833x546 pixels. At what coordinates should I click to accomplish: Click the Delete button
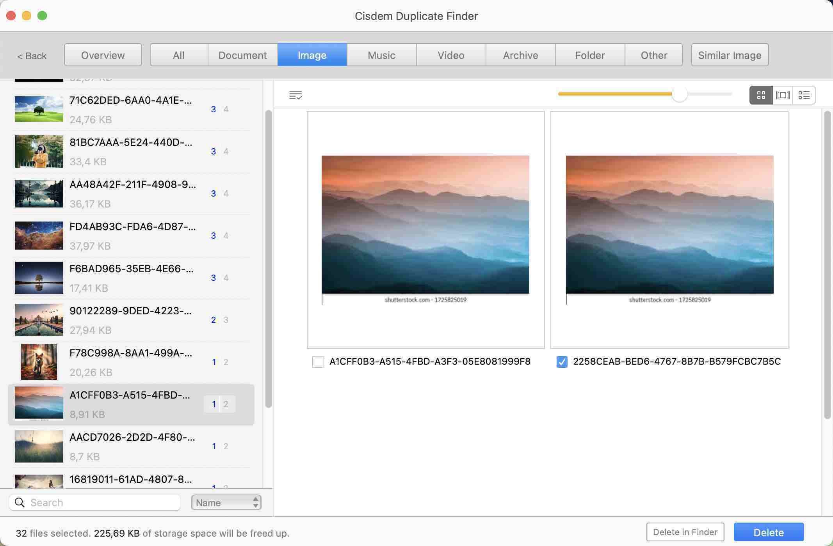768,531
